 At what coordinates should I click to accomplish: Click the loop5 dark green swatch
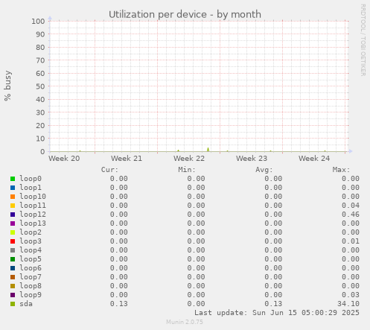(x=13, y=259)
